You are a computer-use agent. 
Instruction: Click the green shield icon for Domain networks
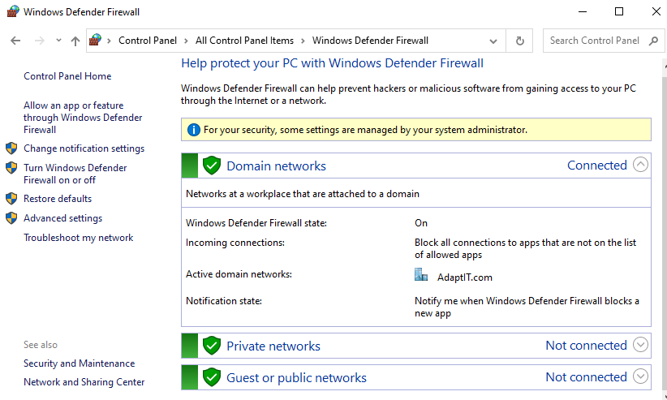(x=212, y=166)
